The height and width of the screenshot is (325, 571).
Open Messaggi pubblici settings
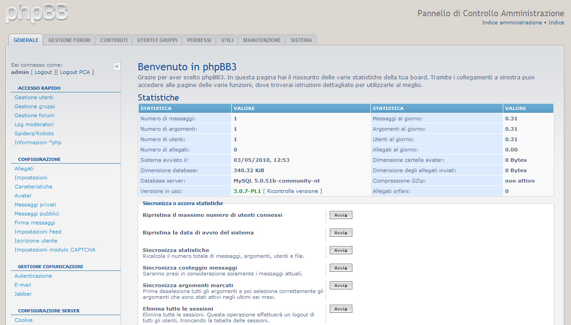(x=37, y=214)
